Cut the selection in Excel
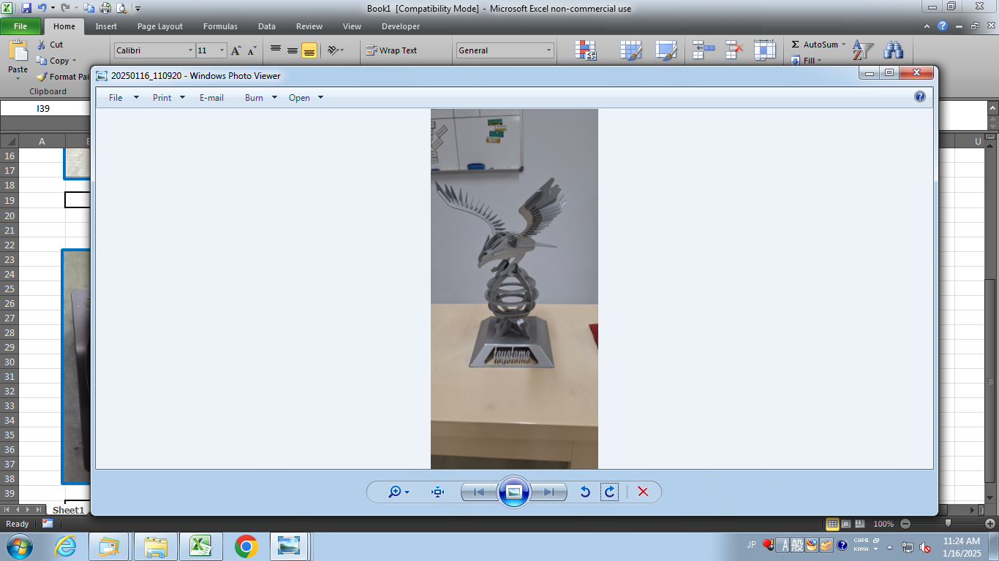The height and width of the screenshot is (561, 999). (50, 45)
